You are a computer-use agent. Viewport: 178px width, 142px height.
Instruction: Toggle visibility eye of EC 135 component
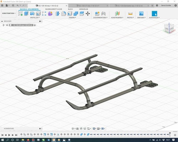coord(7,25)
